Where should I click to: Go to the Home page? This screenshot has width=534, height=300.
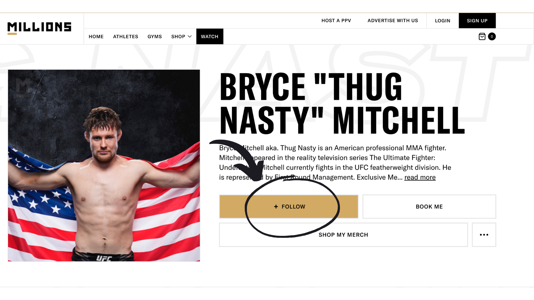click(96, 36)
